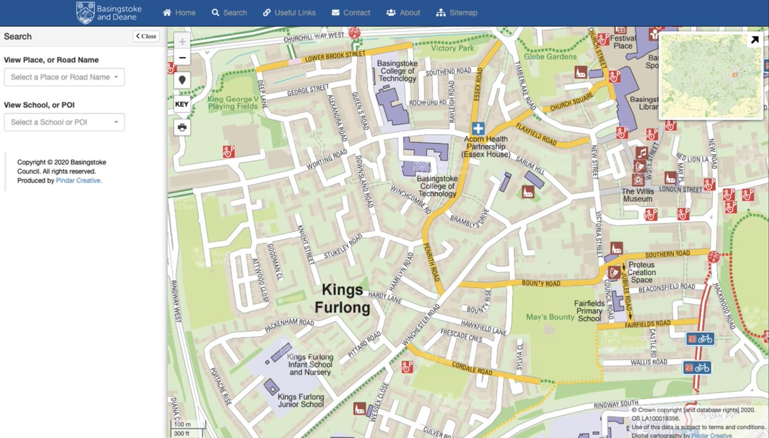769x438 pixels.
Task: Go to Home in the navigation bar
Action: 179,12
